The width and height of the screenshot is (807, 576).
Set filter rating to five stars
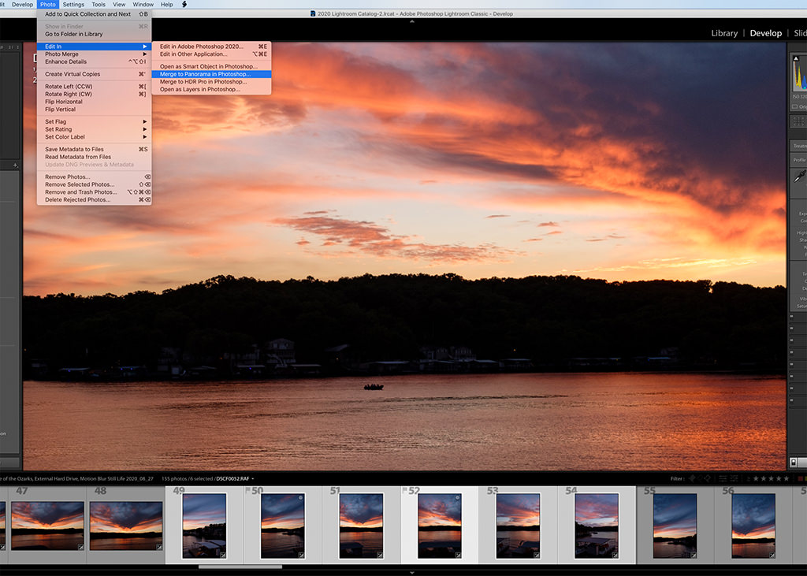(x=786, y=479)
